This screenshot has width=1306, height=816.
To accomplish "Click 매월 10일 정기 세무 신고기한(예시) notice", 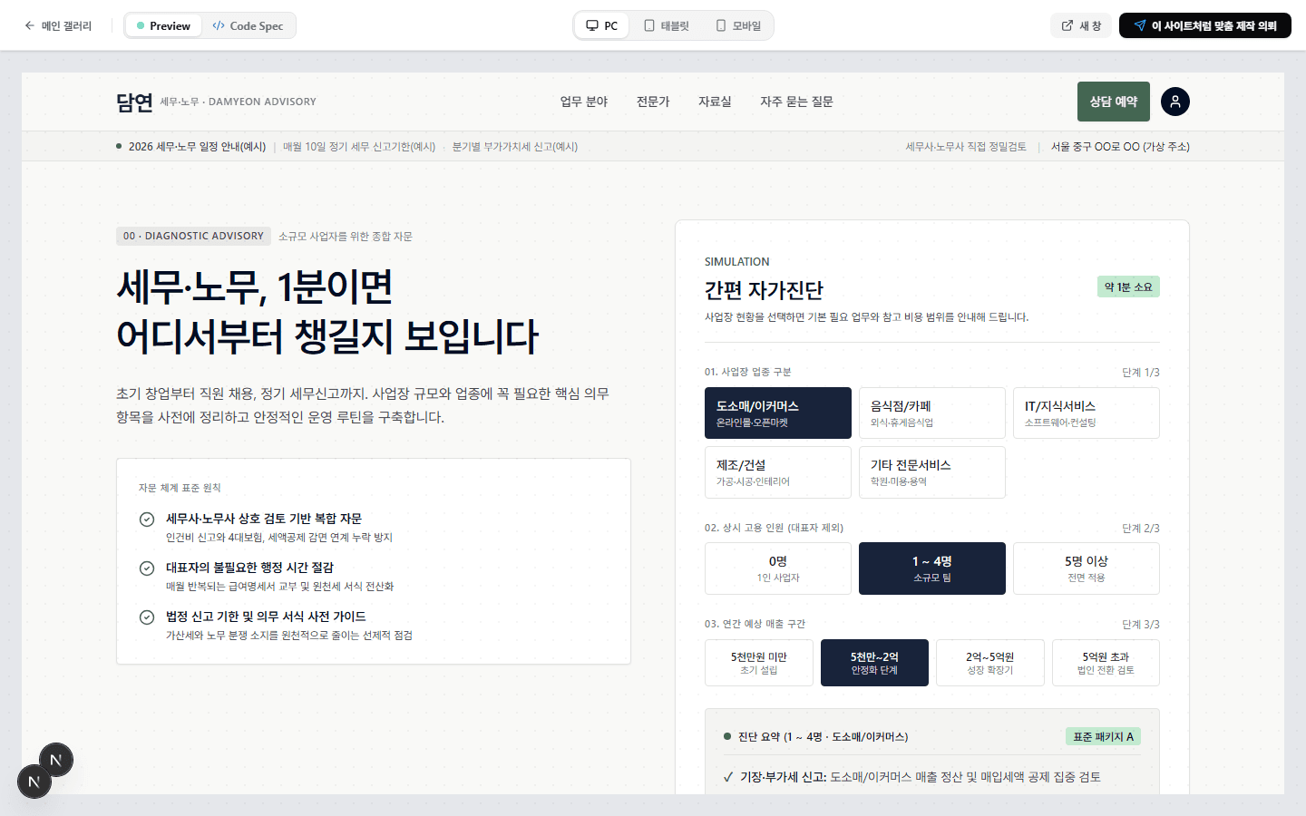I will [359, 147].
